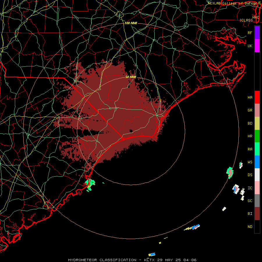Click the "HHC" product code text

pyautogui.click(x=256, y=17)
